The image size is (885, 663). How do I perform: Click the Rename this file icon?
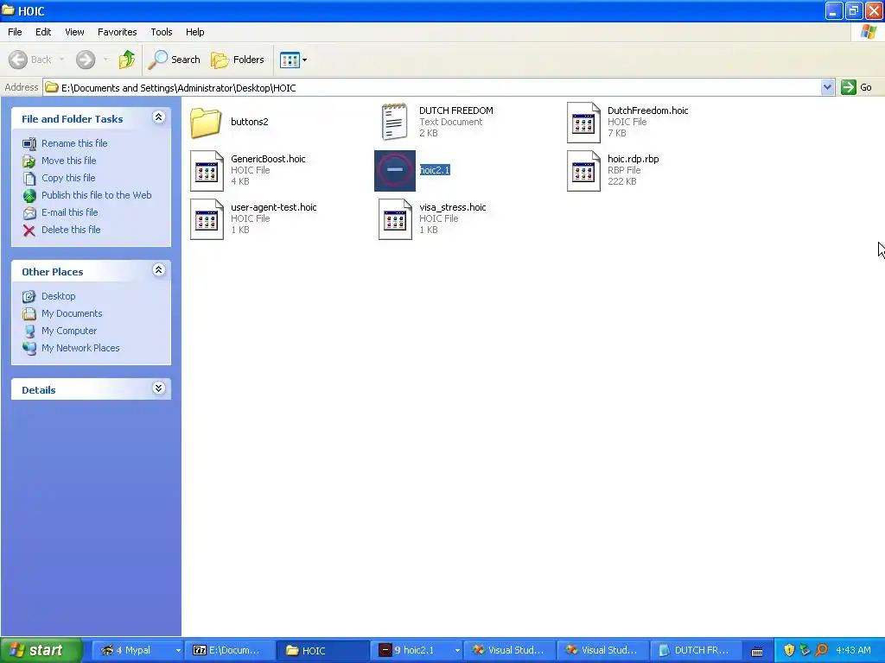click(29, 144)
